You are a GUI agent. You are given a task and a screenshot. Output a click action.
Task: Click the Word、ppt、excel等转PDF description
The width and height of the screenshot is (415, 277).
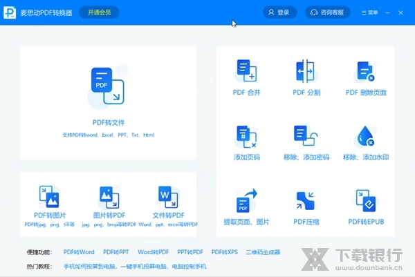[168, 225]
